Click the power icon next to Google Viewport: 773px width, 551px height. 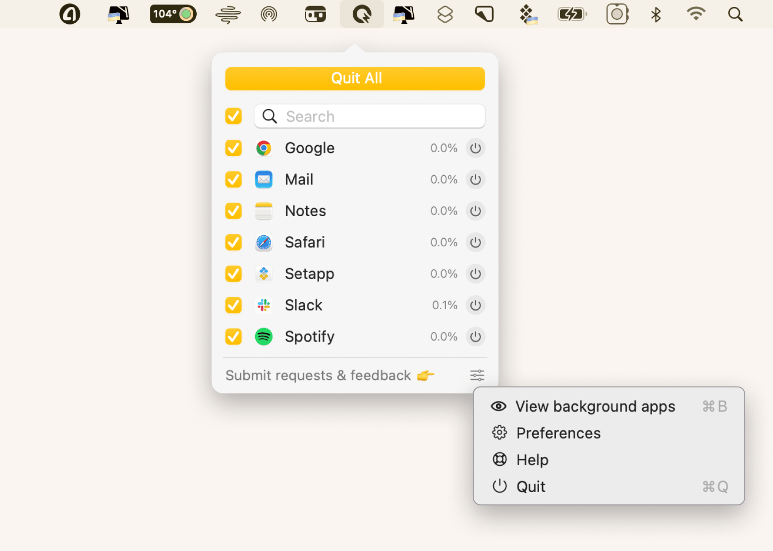[475, 148]
